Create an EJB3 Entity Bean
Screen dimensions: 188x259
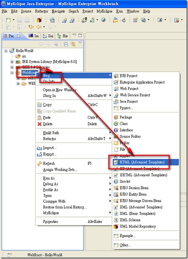coord(146,194)
